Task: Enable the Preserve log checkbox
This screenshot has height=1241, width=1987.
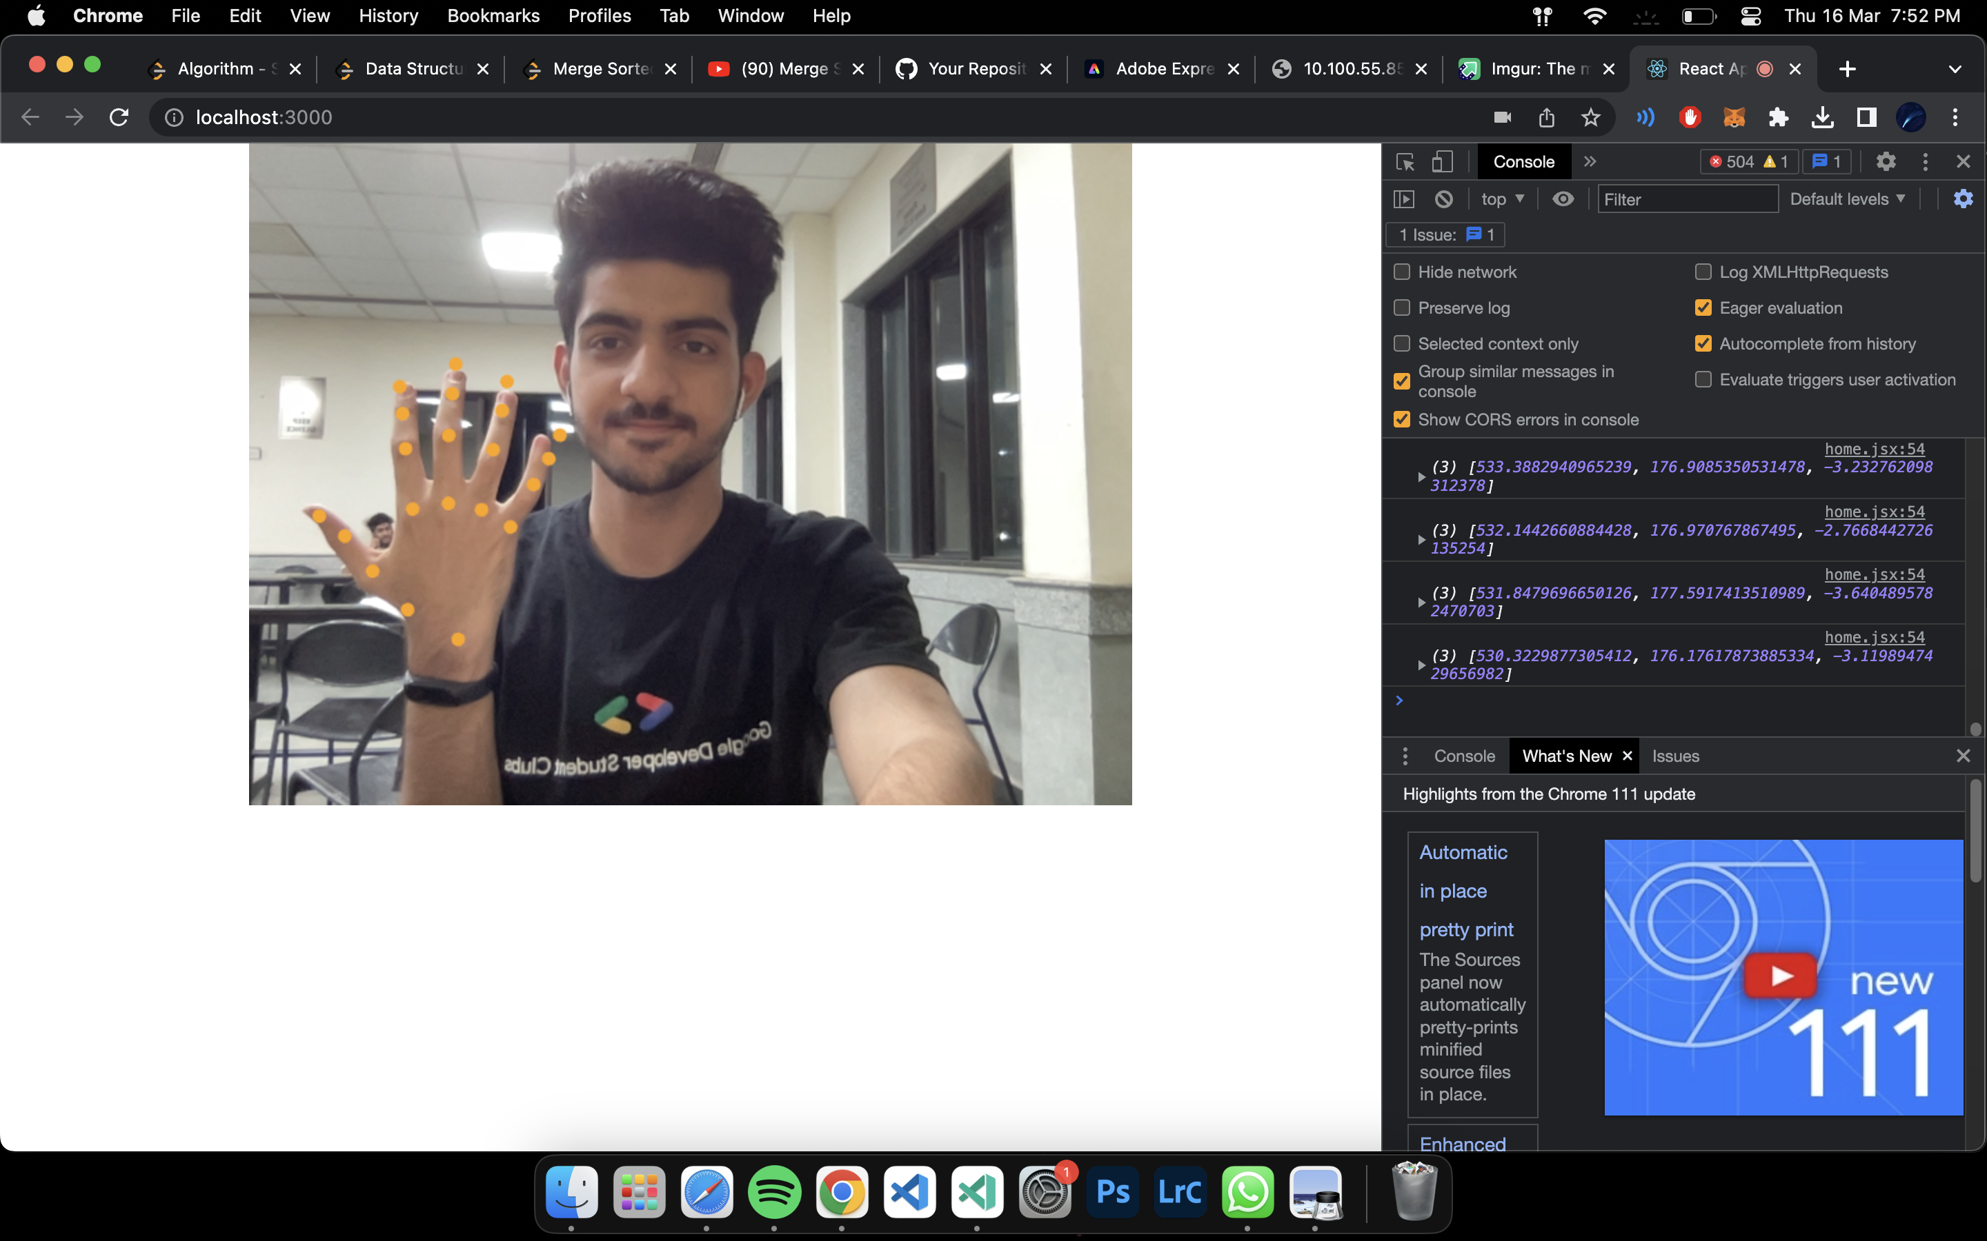Action: 1401,307
